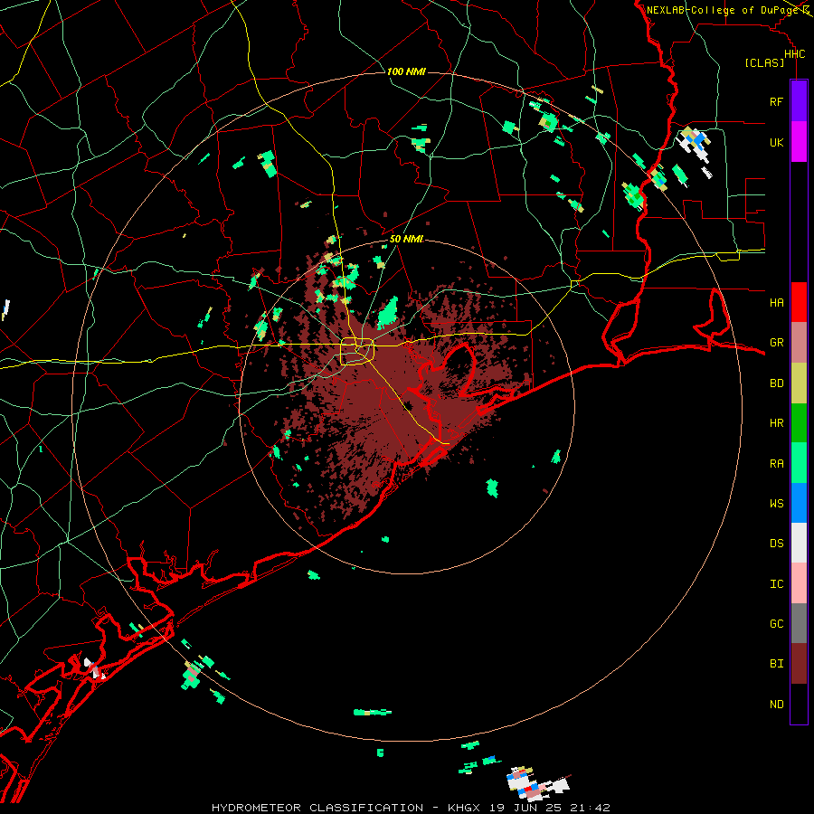Select the GC gray legend block
Viewport: 814px width, 814px height.
799,623
